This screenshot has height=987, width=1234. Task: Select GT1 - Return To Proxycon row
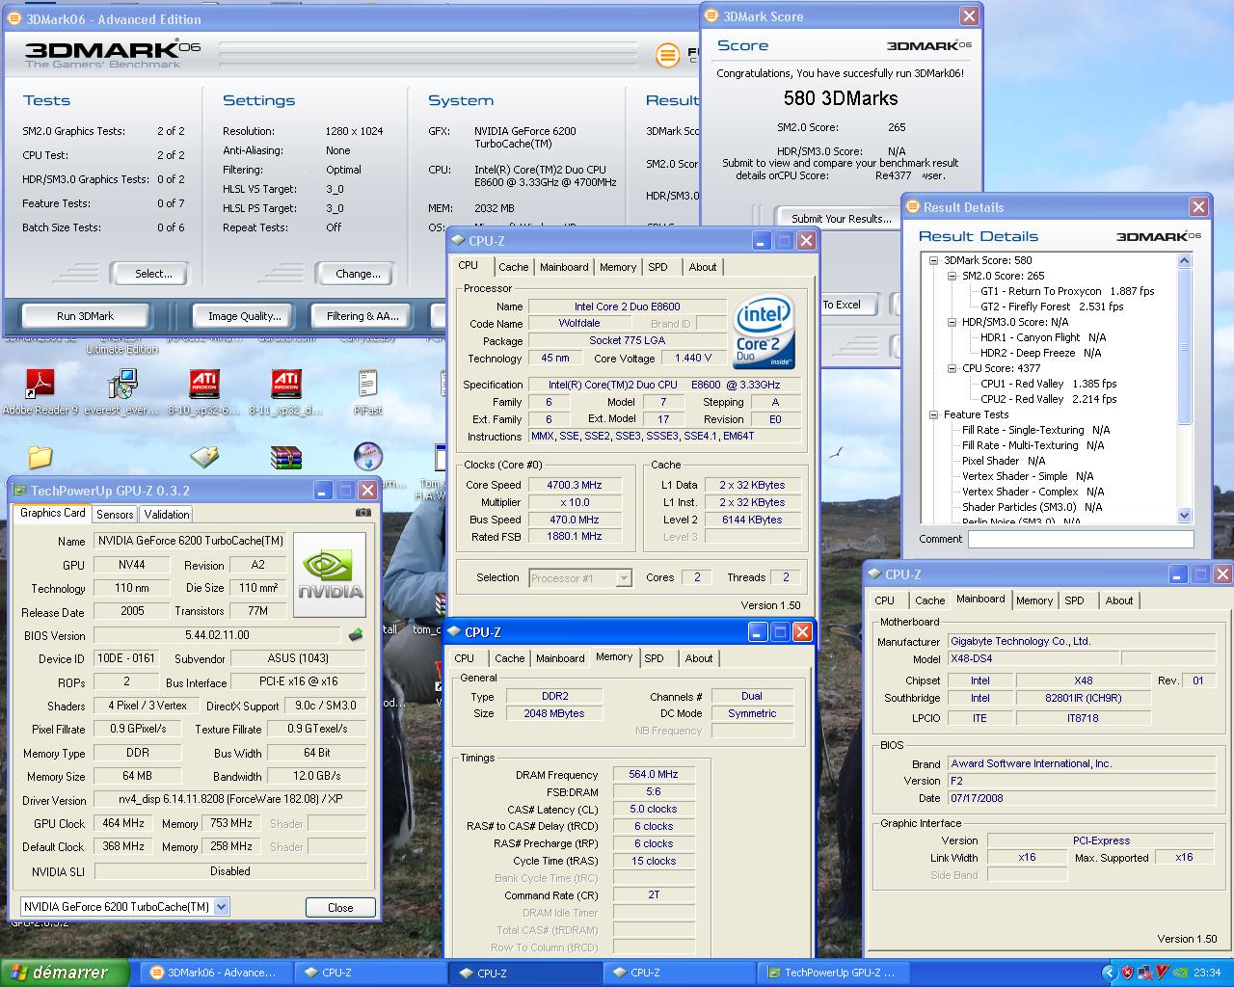tap(1067, 291)
